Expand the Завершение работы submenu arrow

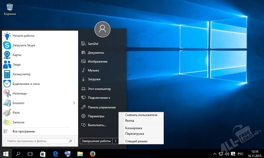tap(115, 141)
